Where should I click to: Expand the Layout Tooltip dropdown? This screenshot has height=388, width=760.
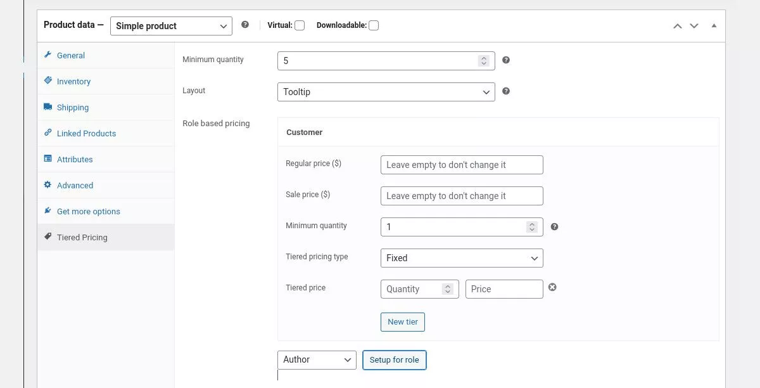click(x=386, y=92)
